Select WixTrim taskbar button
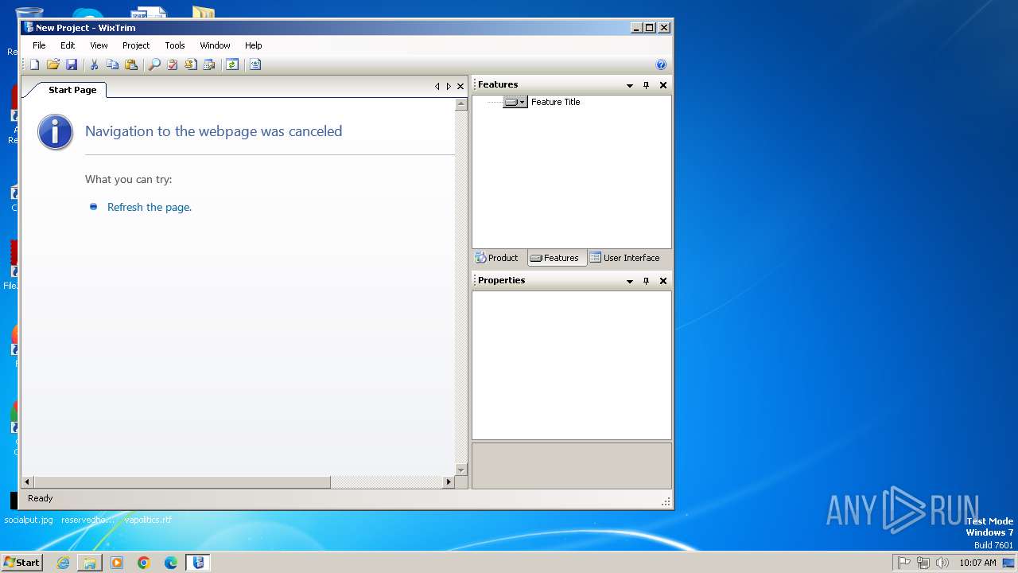Image resolution: width=1018 pixels, height=573 pixels. point(198,563)
